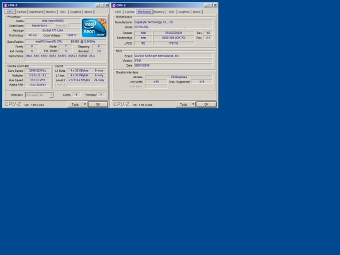340x255 pixels.
Task: Click the Threads count field
Action: (x=101, y=94)
